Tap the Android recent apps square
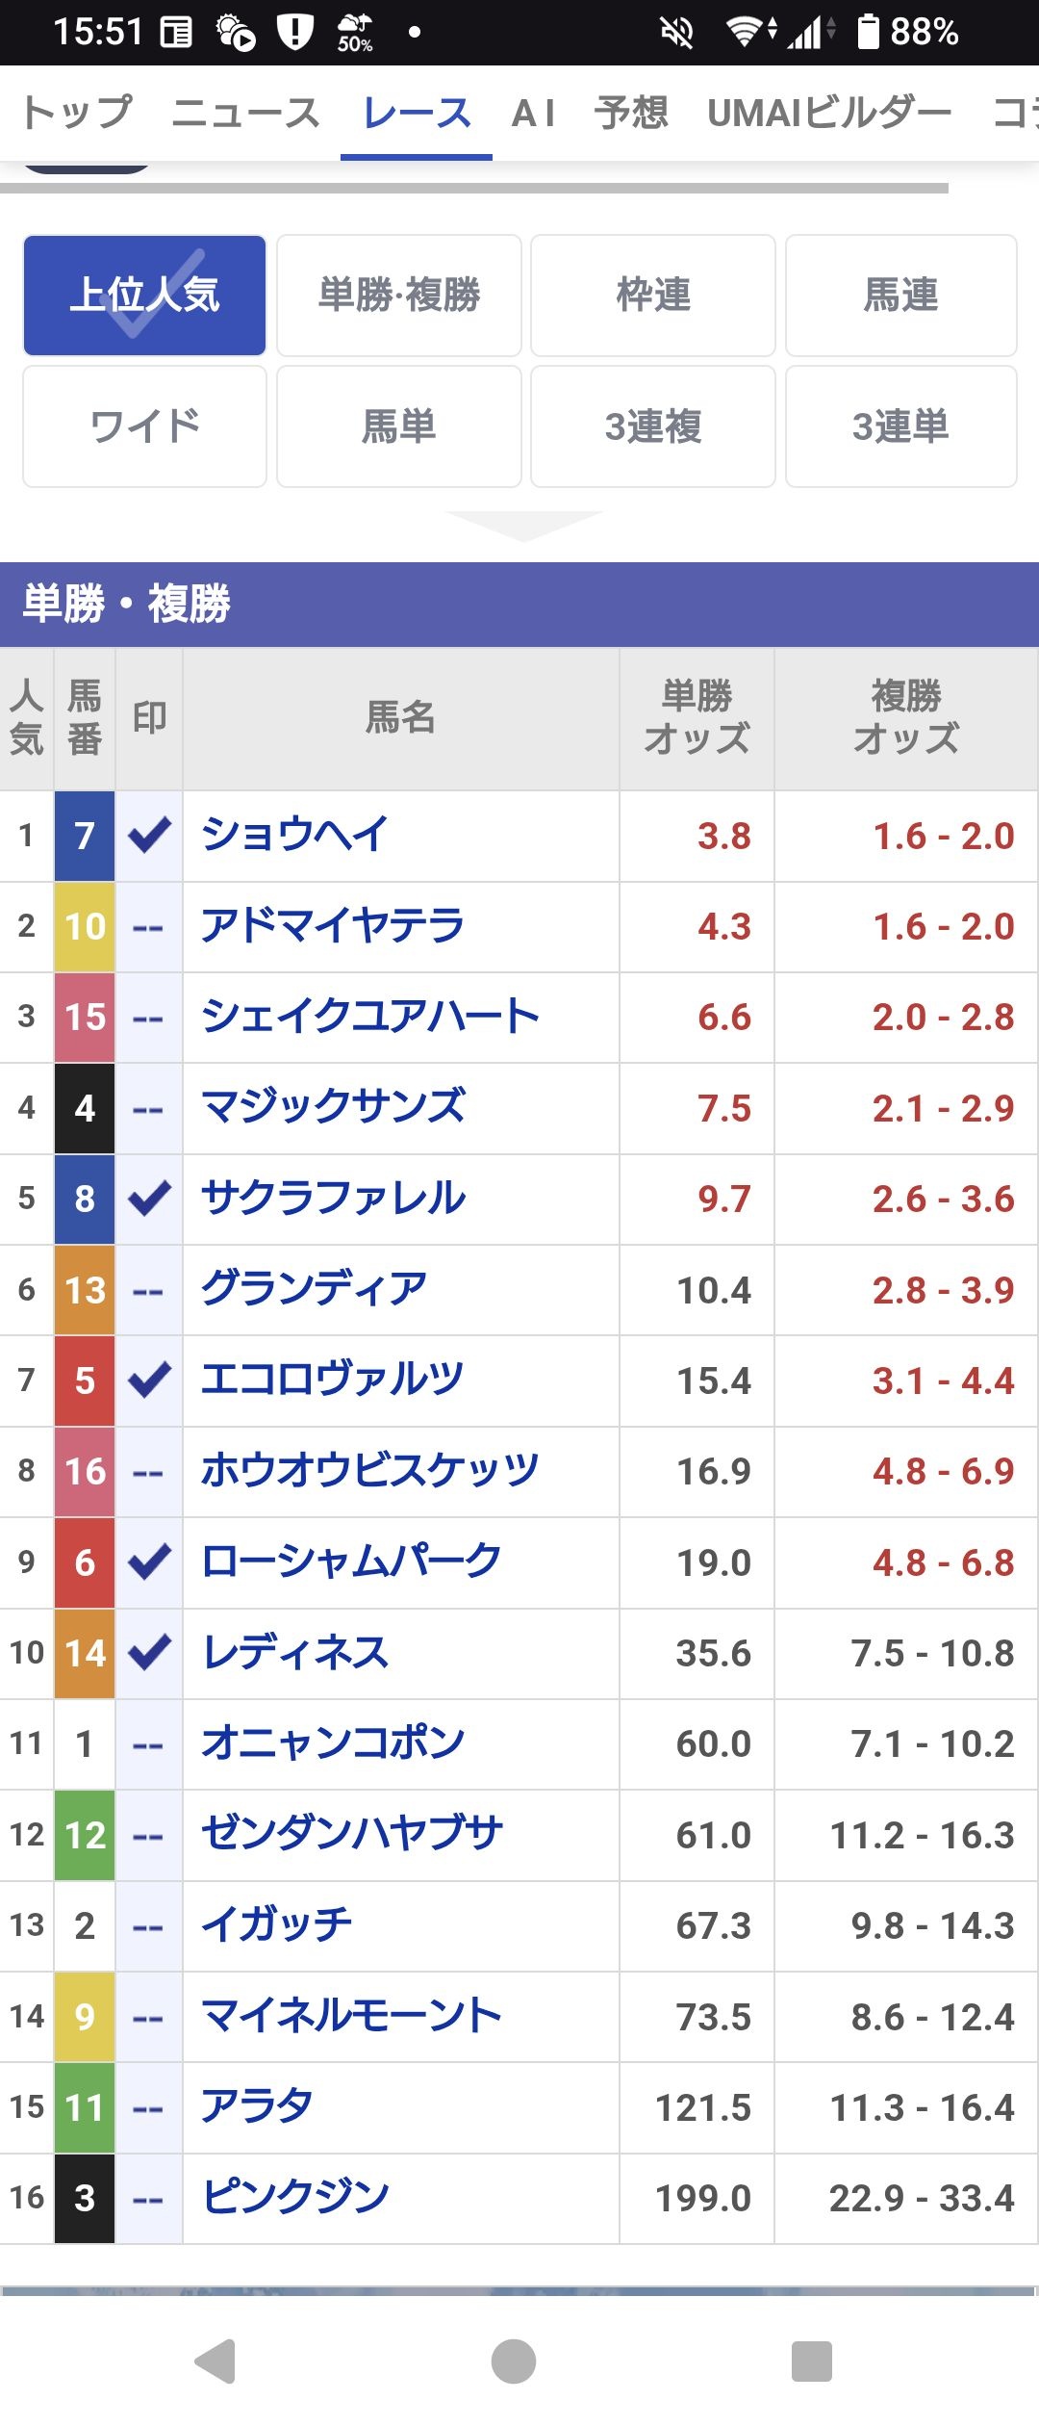Screen dimensions: 1039x2426 point(811,2361)
